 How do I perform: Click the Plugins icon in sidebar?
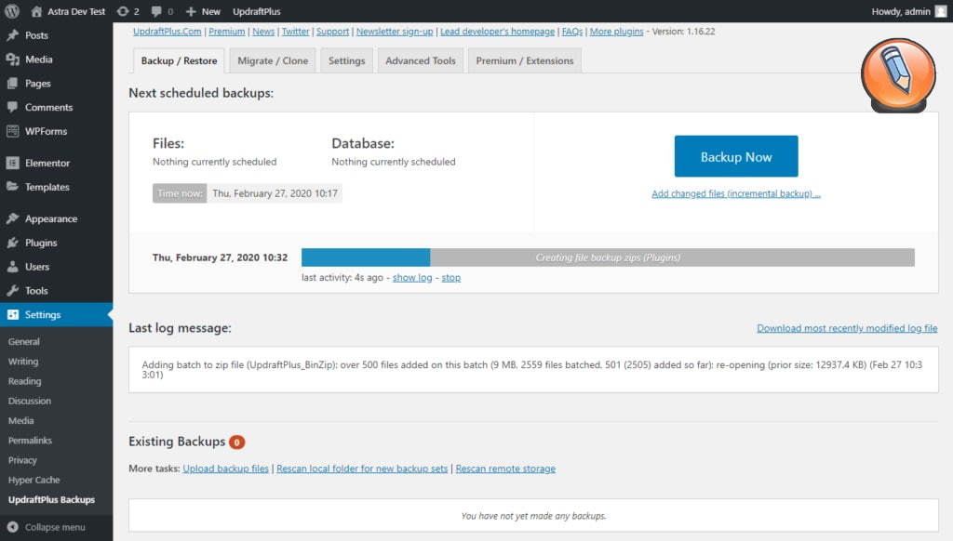pyautogui.click(x=13, y=243)
